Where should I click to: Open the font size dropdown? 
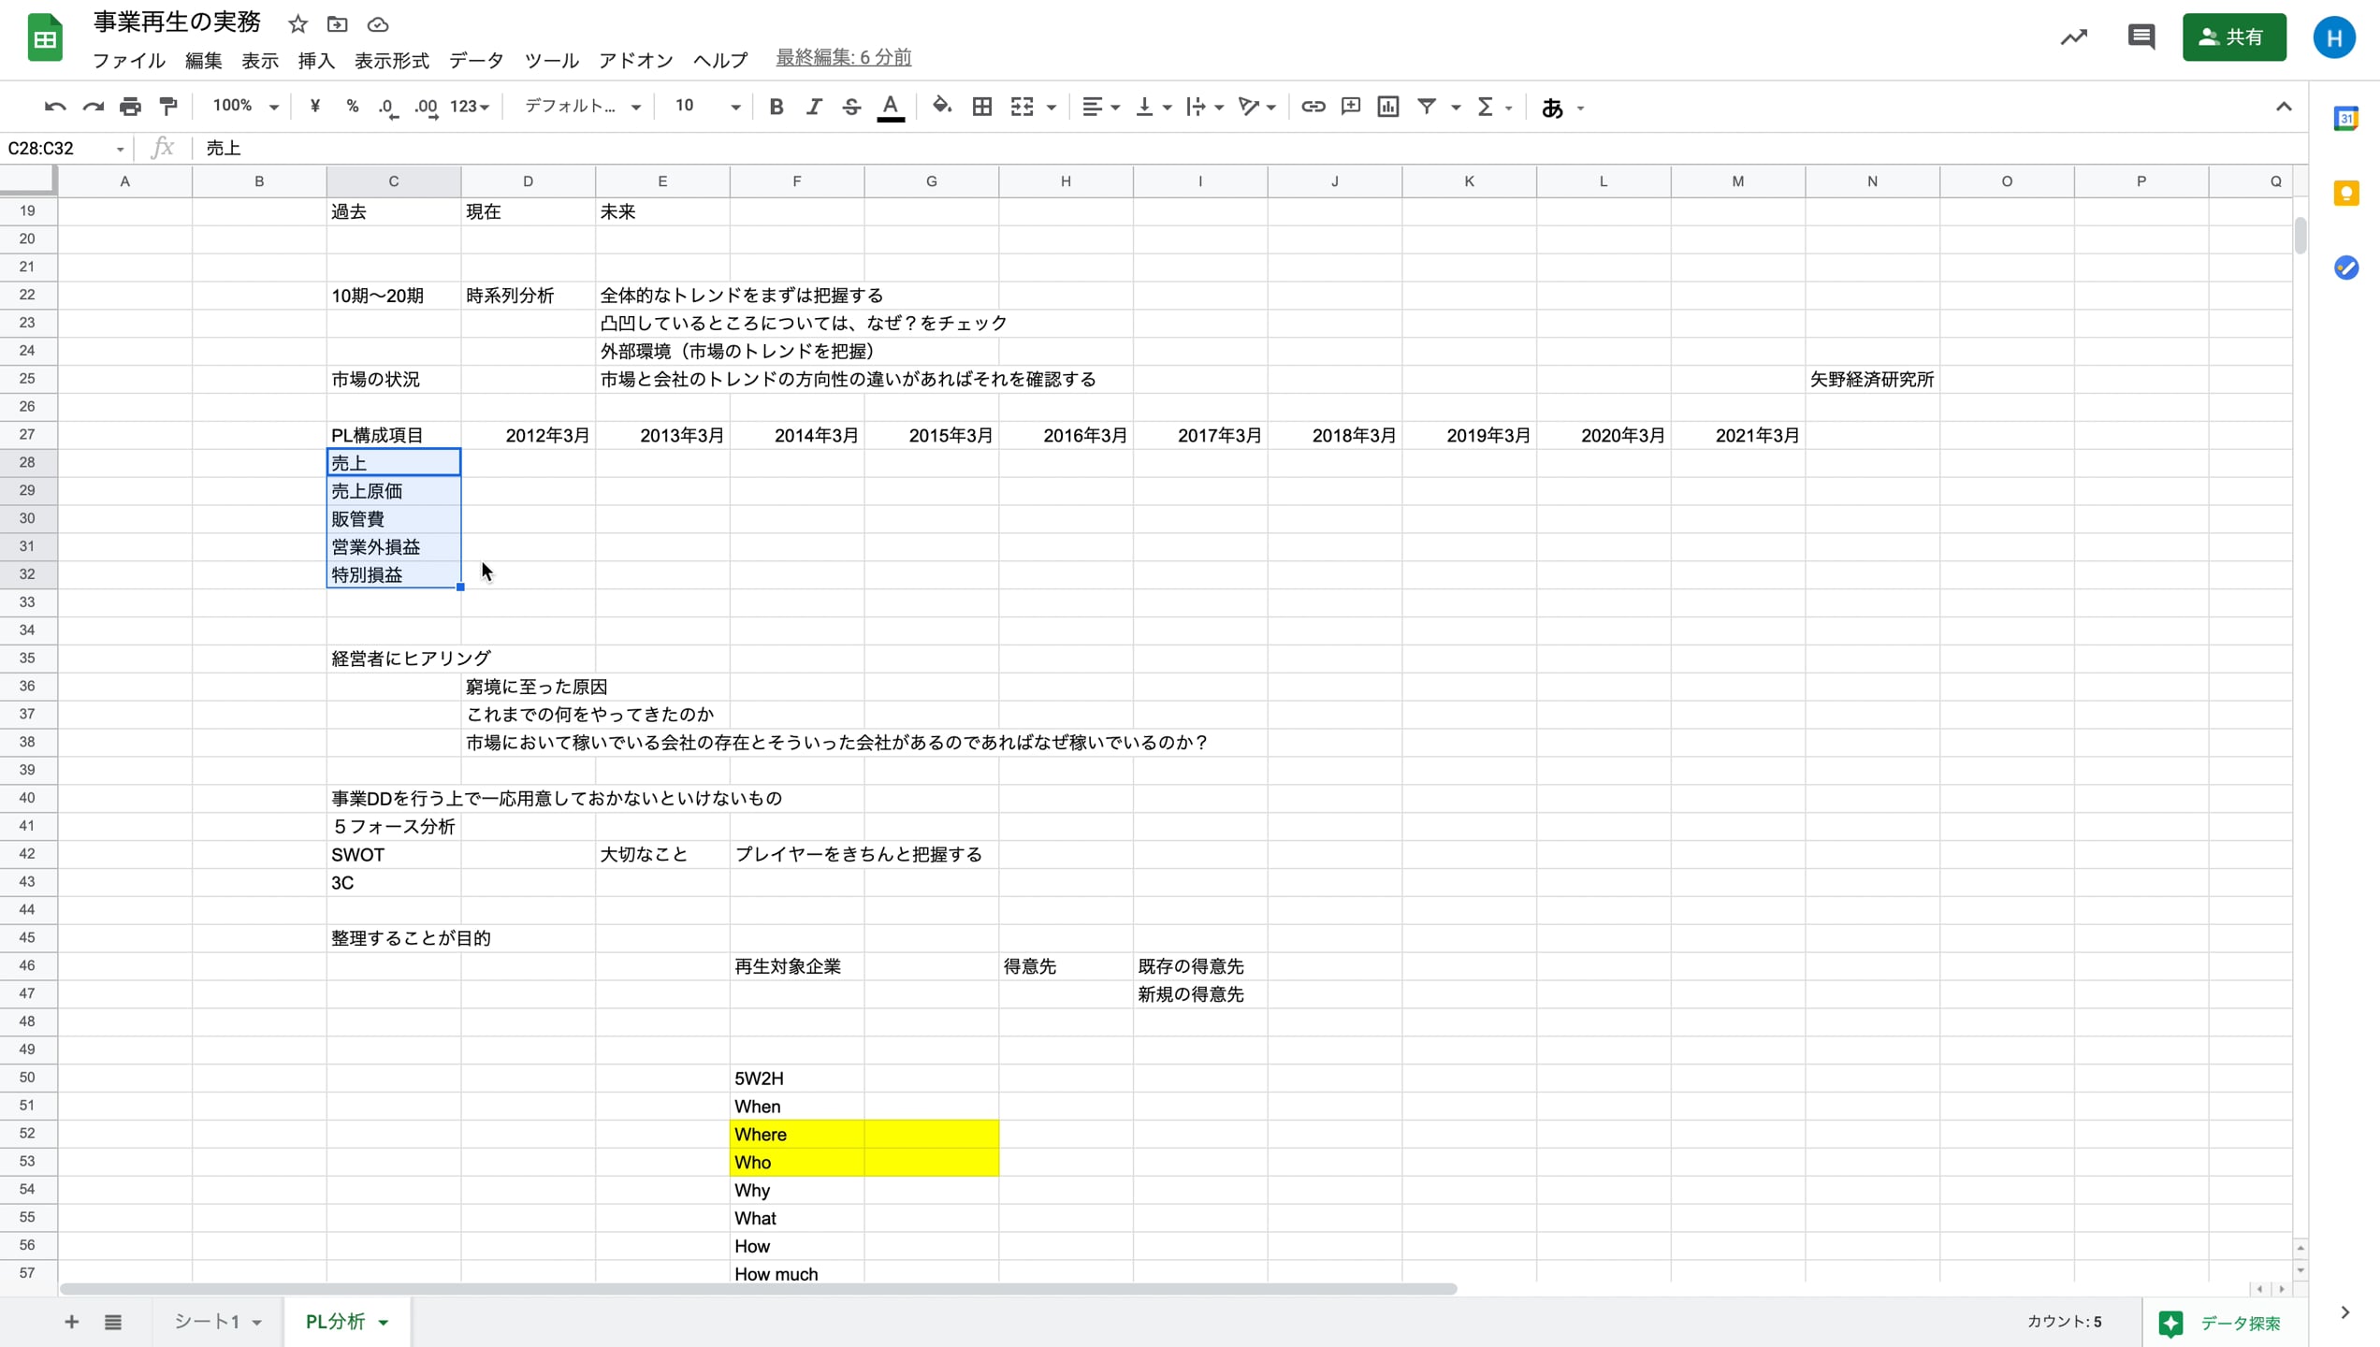click(x=735, y=107)
